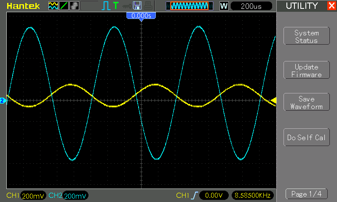
Task: Click the printer icon in top bar
Action: pos(147,6)
